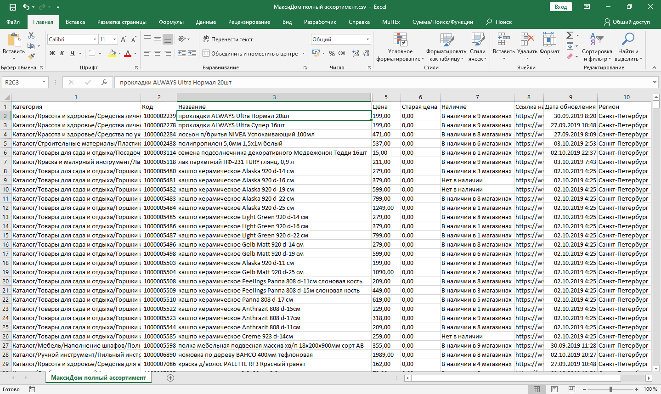Viewport: 661px width, 394px height.
Task: Click the Вход sign-in button
Action: pyautogui.click(x=561, y=7)
